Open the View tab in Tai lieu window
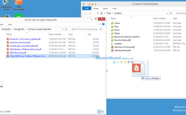Viewport: 186px width, 115px height. coord(10,24)
